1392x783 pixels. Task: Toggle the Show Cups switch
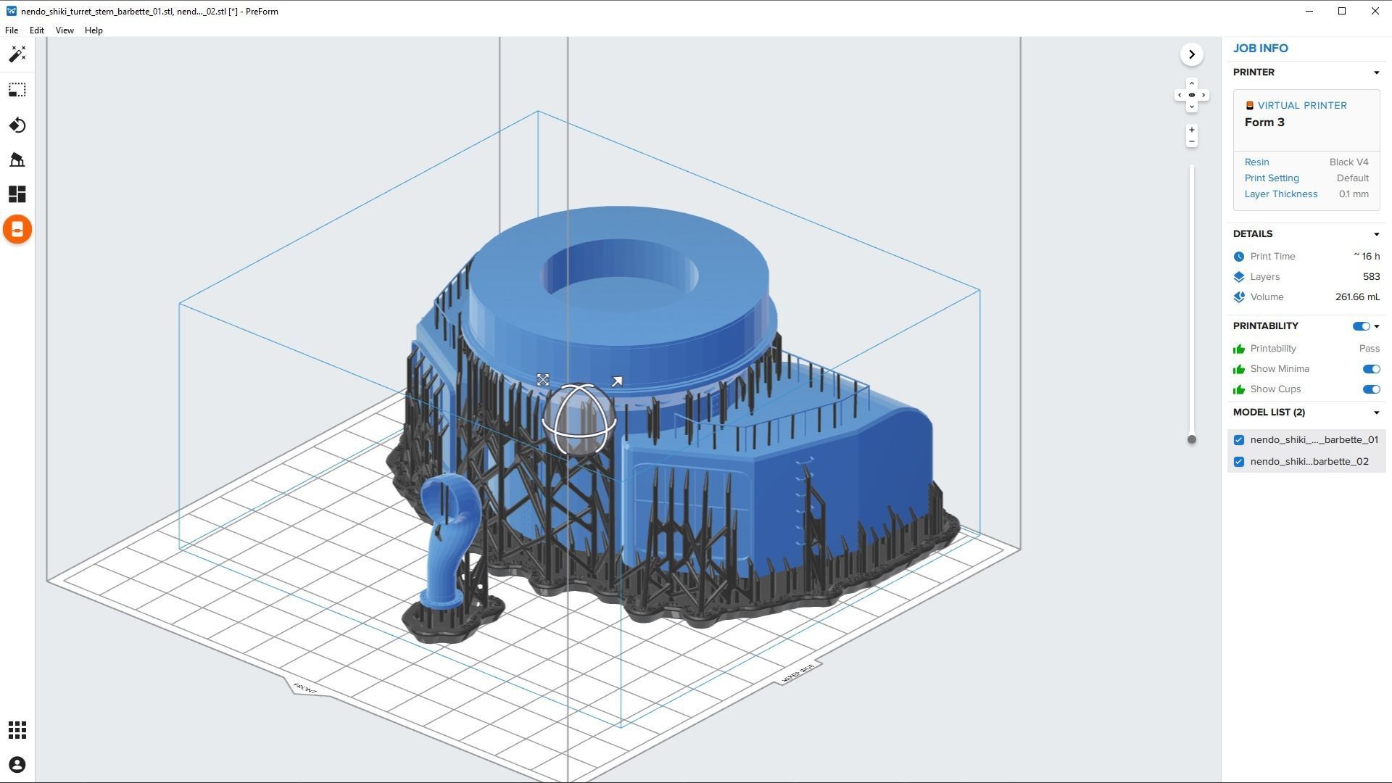pos(1370,389)
